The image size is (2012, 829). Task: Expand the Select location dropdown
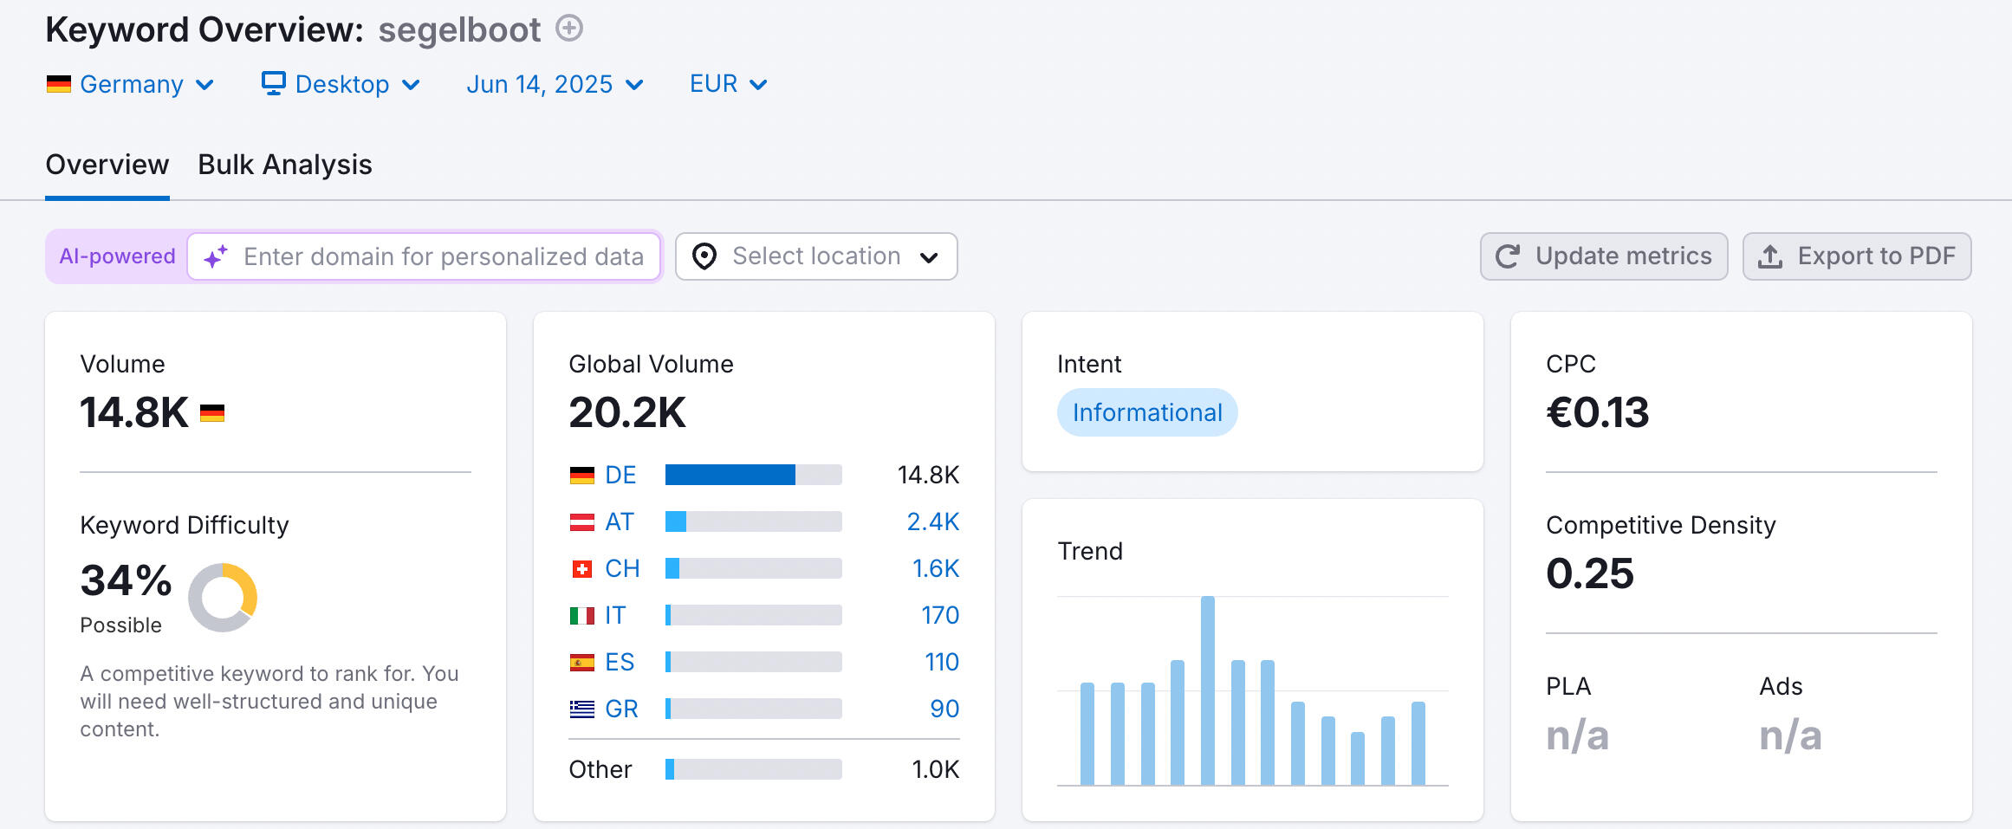point(816,256)
